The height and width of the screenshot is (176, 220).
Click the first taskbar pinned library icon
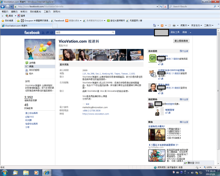(x=15, y=173)
